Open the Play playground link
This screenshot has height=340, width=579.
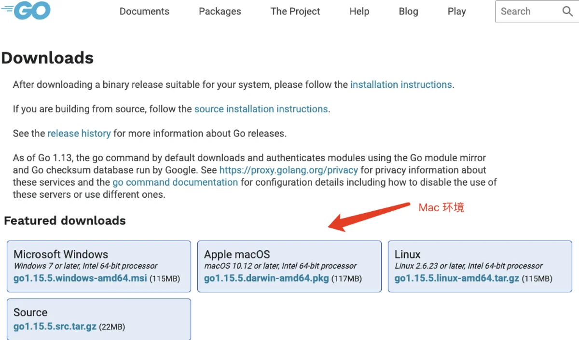(456, 12)
